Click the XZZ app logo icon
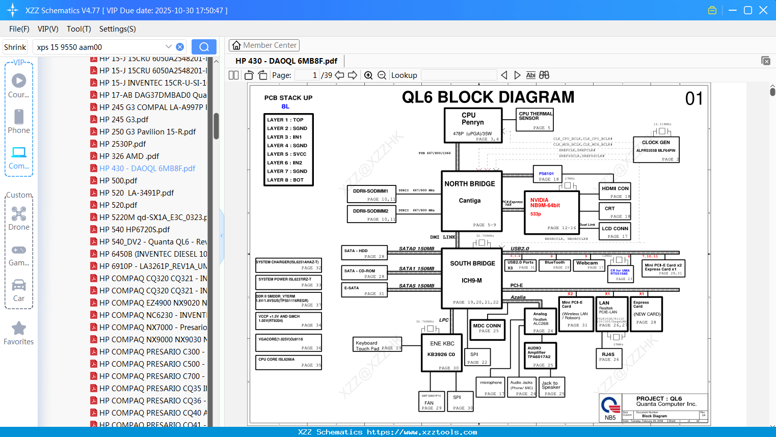 click(x=12, y=10)
